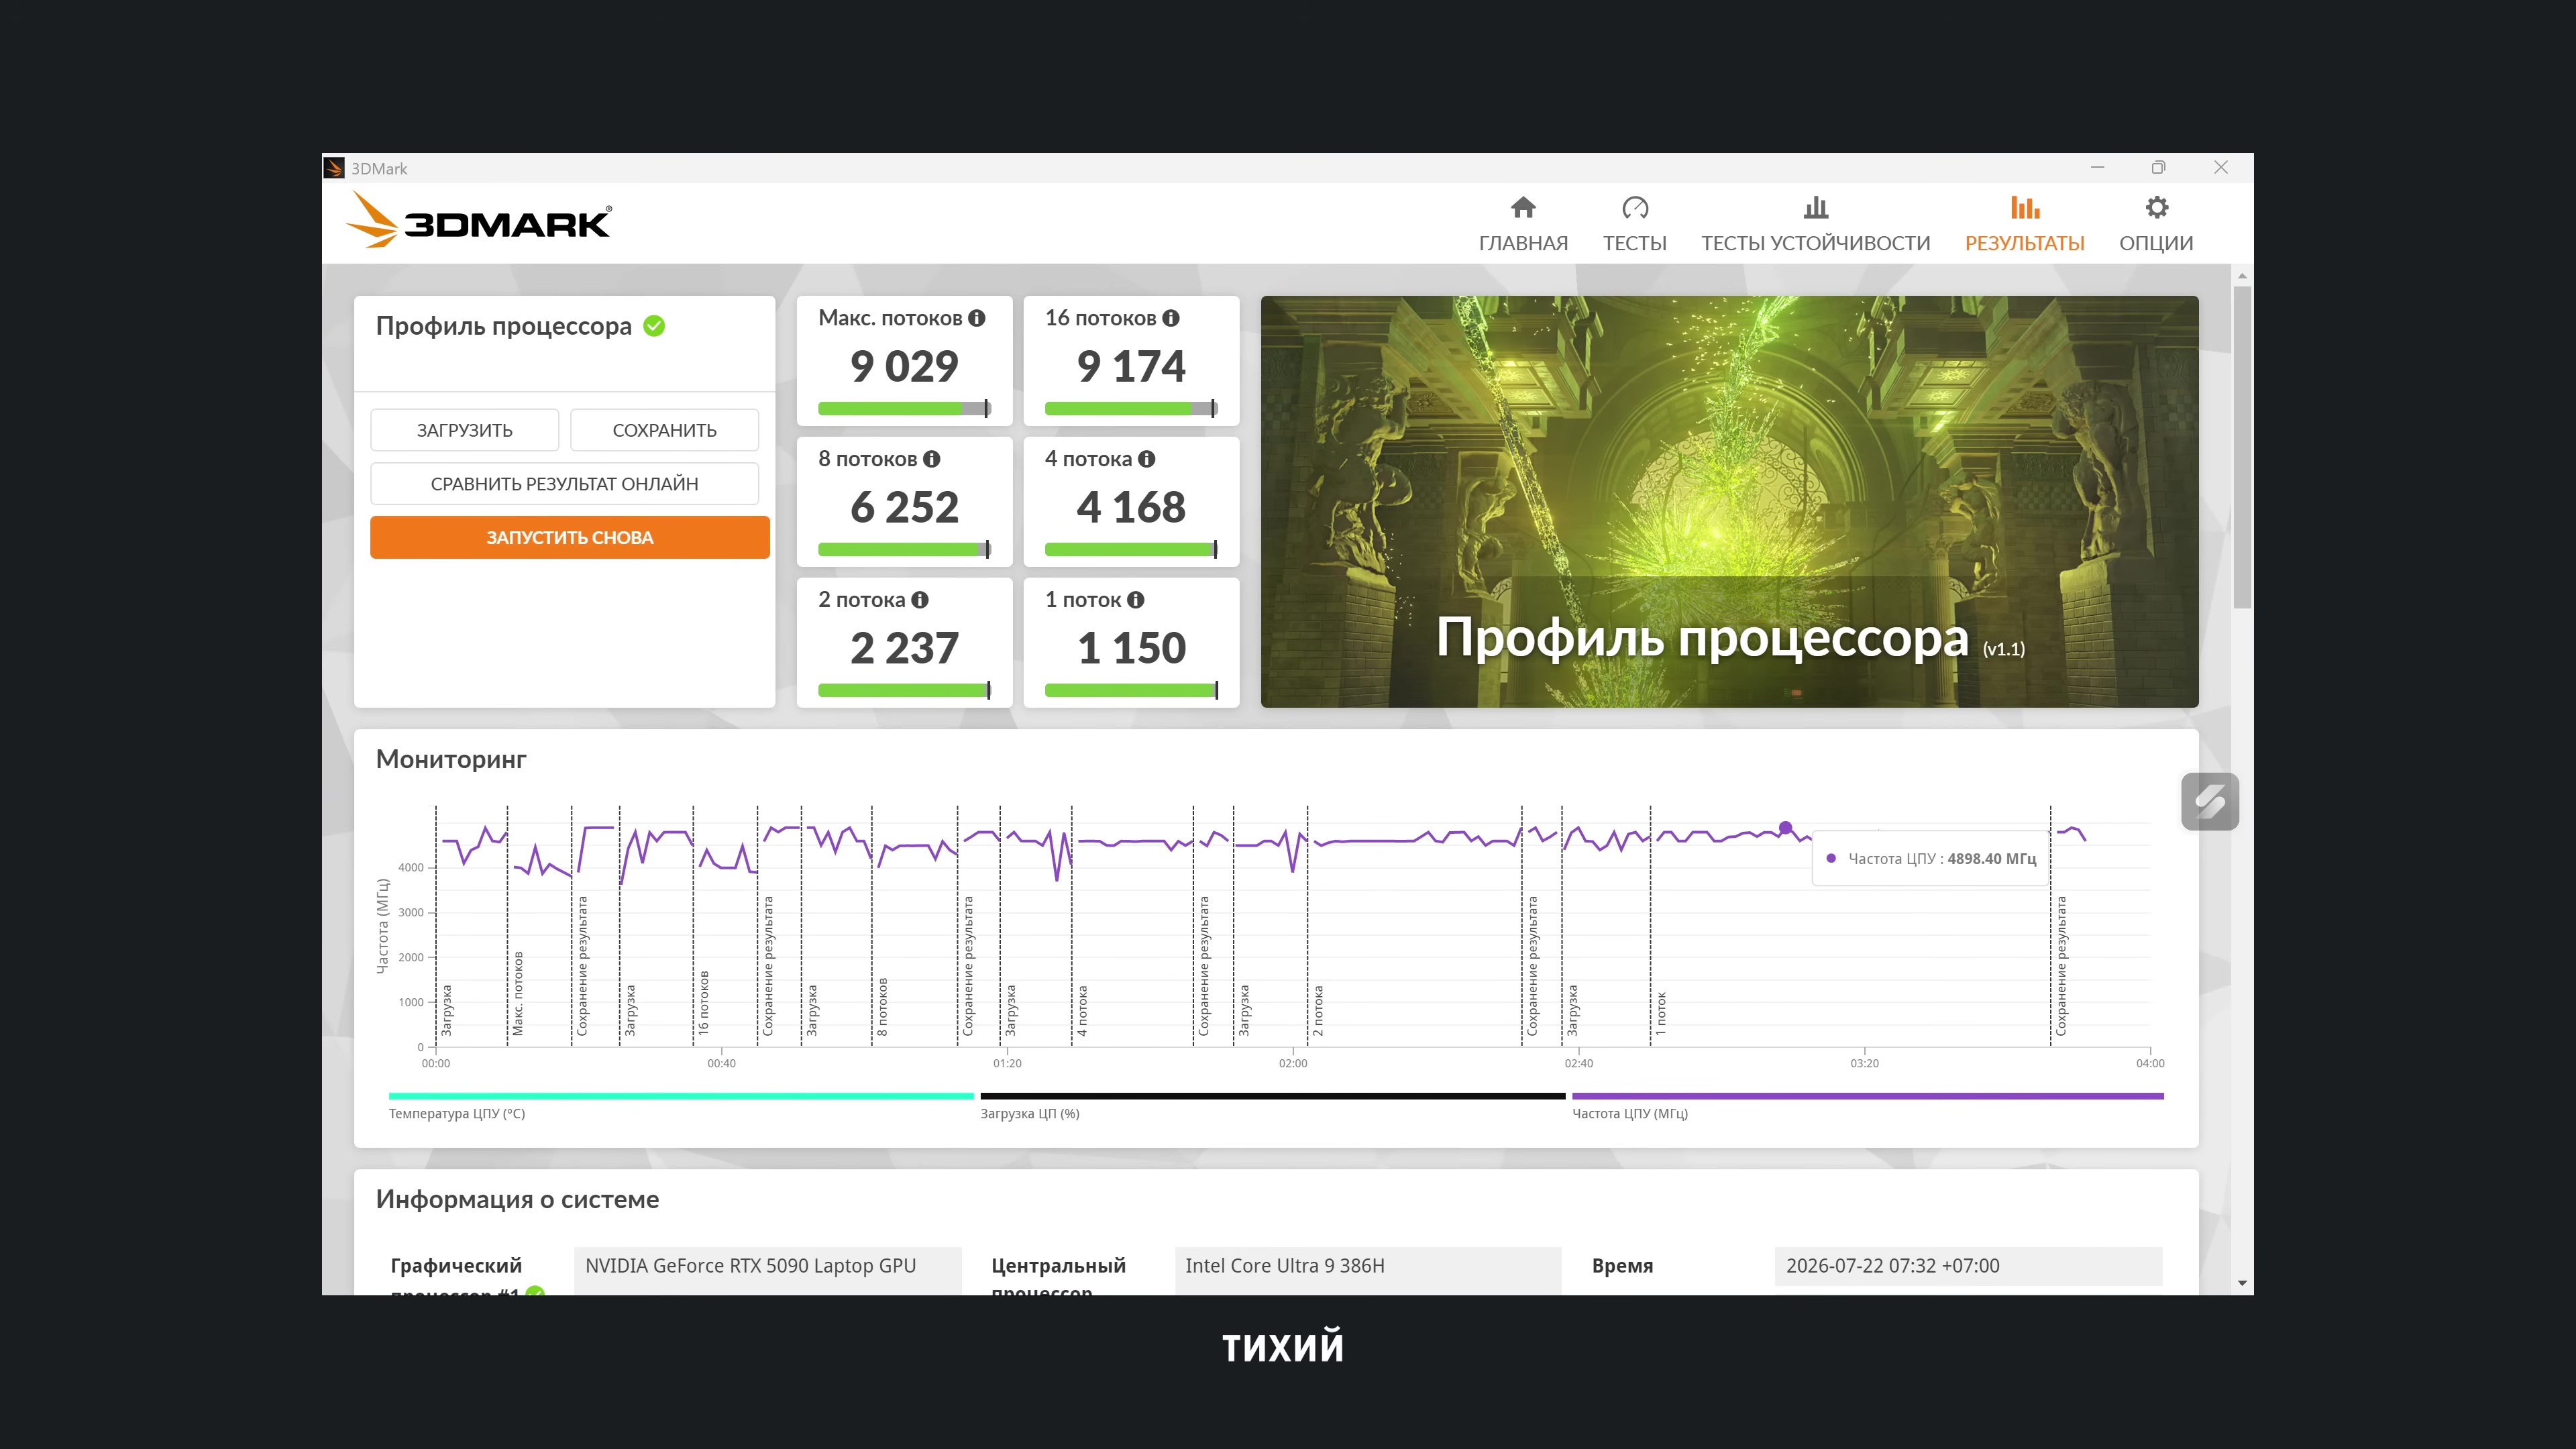
Task: Click the 1 поток score bar
Action: 1132,690
